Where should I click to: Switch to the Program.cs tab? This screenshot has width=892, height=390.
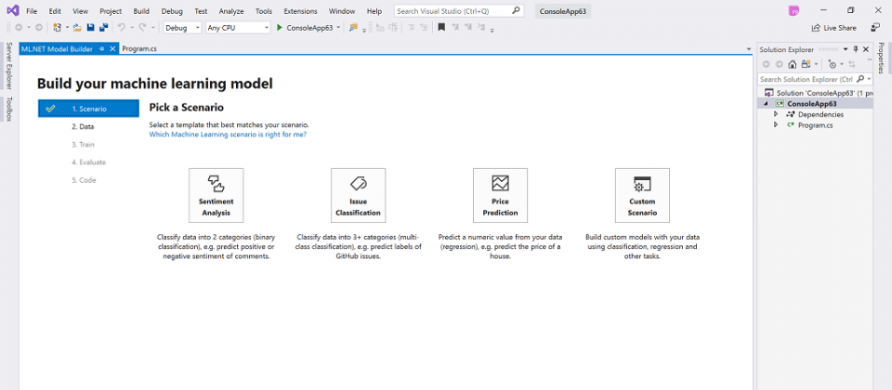[x=139, y=49]
